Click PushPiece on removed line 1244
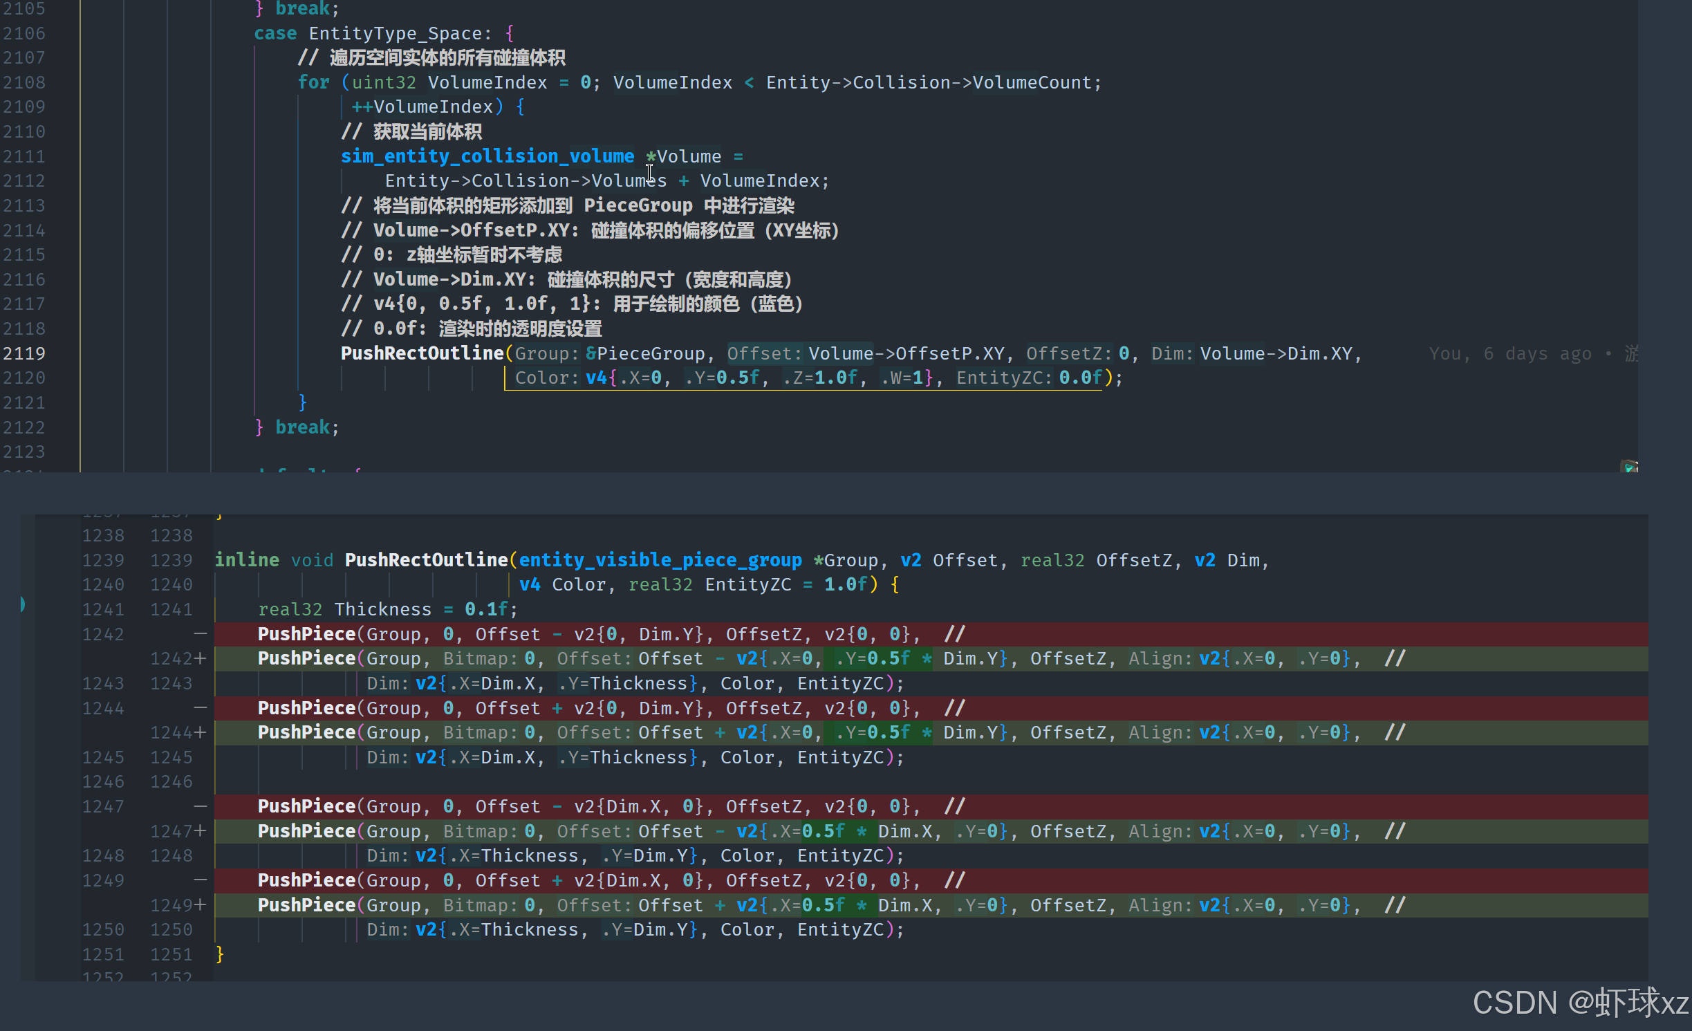1692x1031 pixels. click(x=307, y=708)
